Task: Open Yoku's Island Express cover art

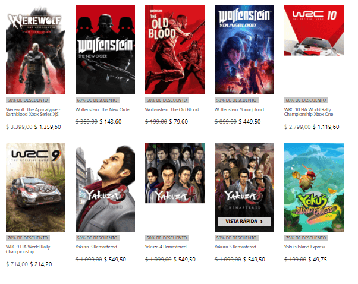Action: (x=314, y=187)
